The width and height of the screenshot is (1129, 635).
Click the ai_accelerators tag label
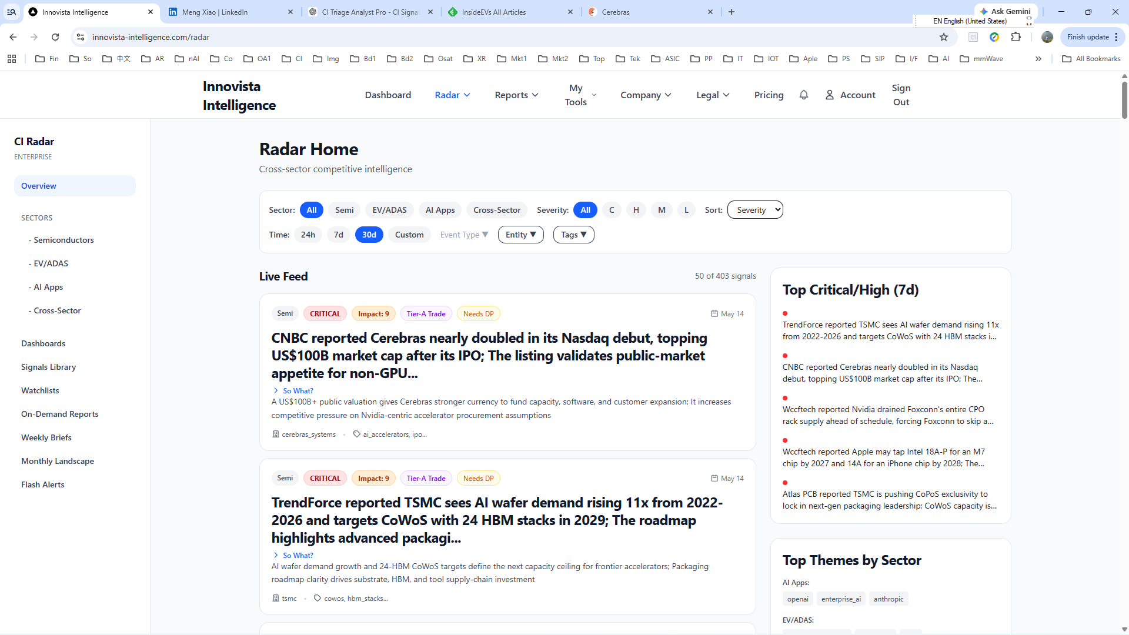click(390, 435)
